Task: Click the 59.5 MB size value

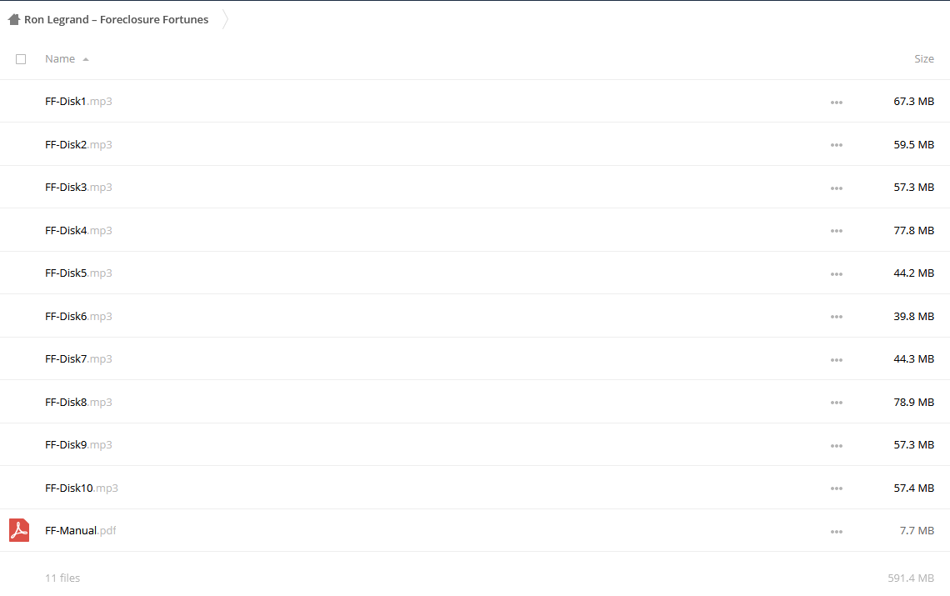Action: coord(913,144)
